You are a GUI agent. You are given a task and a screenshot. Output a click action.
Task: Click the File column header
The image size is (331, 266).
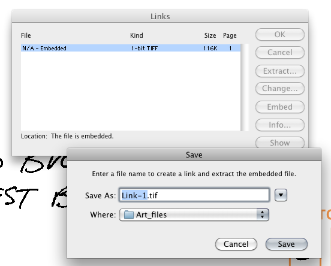click(x=26, y=35)
